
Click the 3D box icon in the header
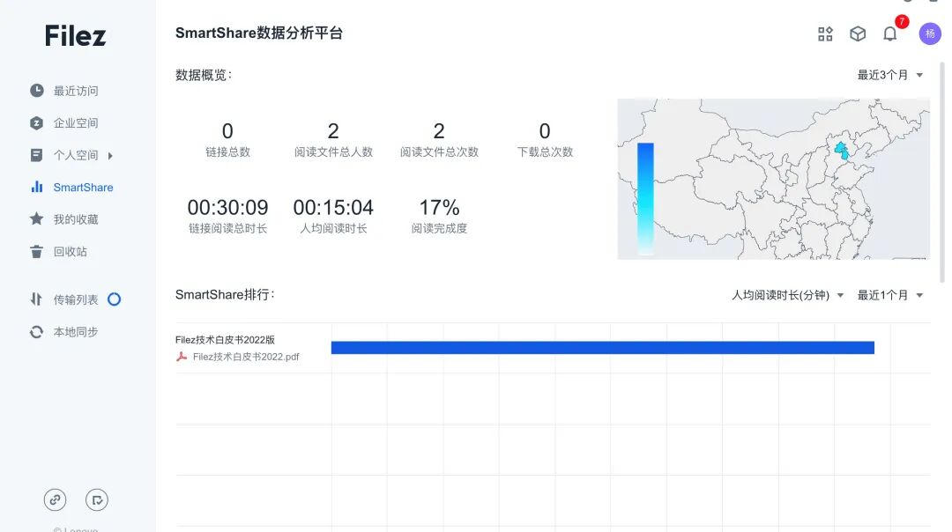(858, 33)
